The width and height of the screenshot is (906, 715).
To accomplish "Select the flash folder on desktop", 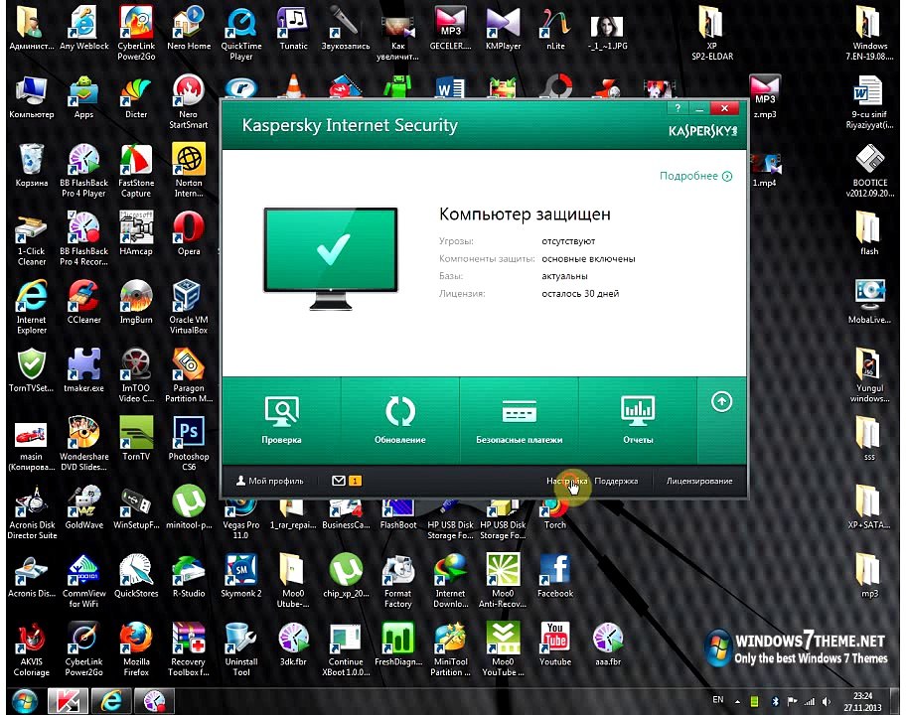I will click(x=869, y=234).
